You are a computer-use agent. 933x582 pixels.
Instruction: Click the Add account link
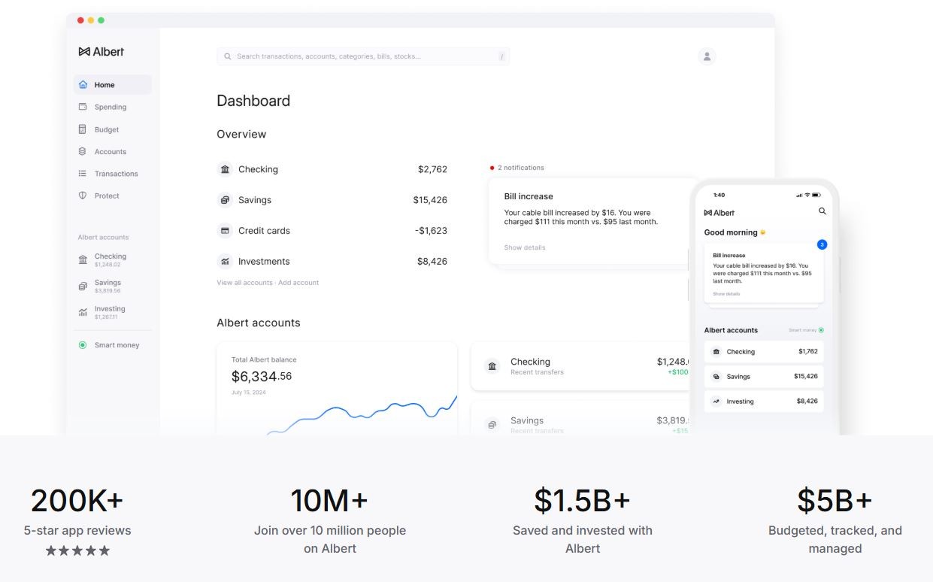click(x=298, y=283)
